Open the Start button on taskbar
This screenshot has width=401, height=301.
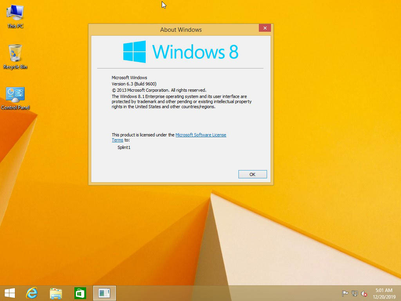pos(10,293)
